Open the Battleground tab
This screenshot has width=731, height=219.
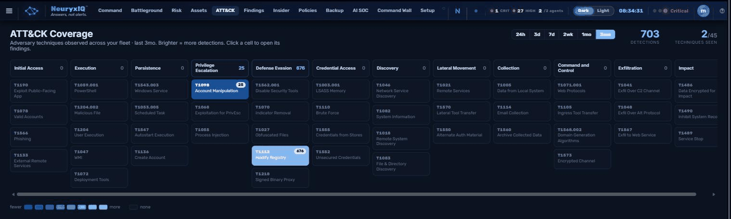147,11
